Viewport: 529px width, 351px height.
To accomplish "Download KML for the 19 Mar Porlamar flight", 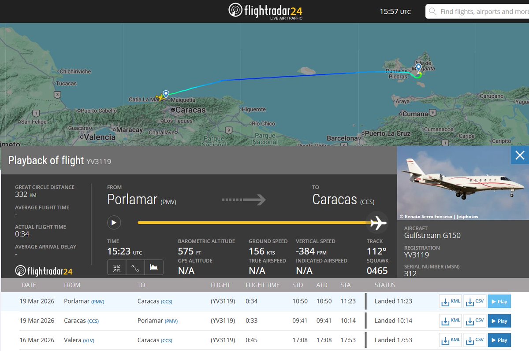I will (x=450, y=301).
